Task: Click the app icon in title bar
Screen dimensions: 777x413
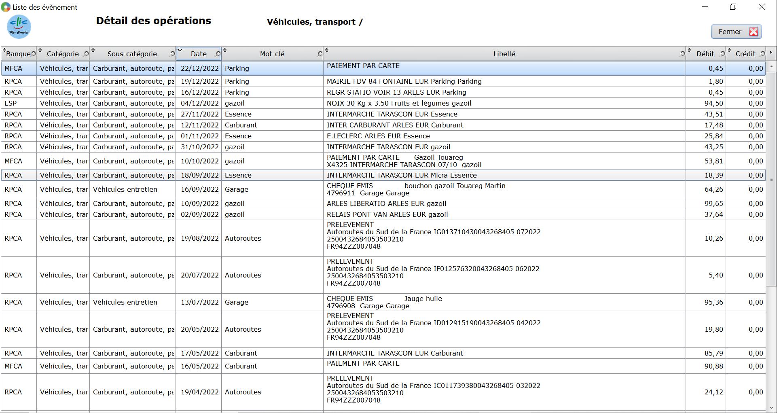Action: pos(6,7)
